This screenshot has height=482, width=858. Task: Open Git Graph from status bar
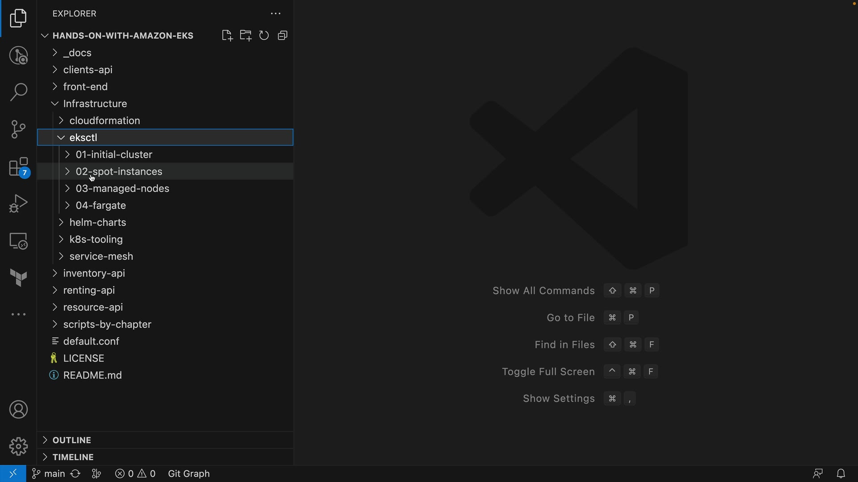189,474
